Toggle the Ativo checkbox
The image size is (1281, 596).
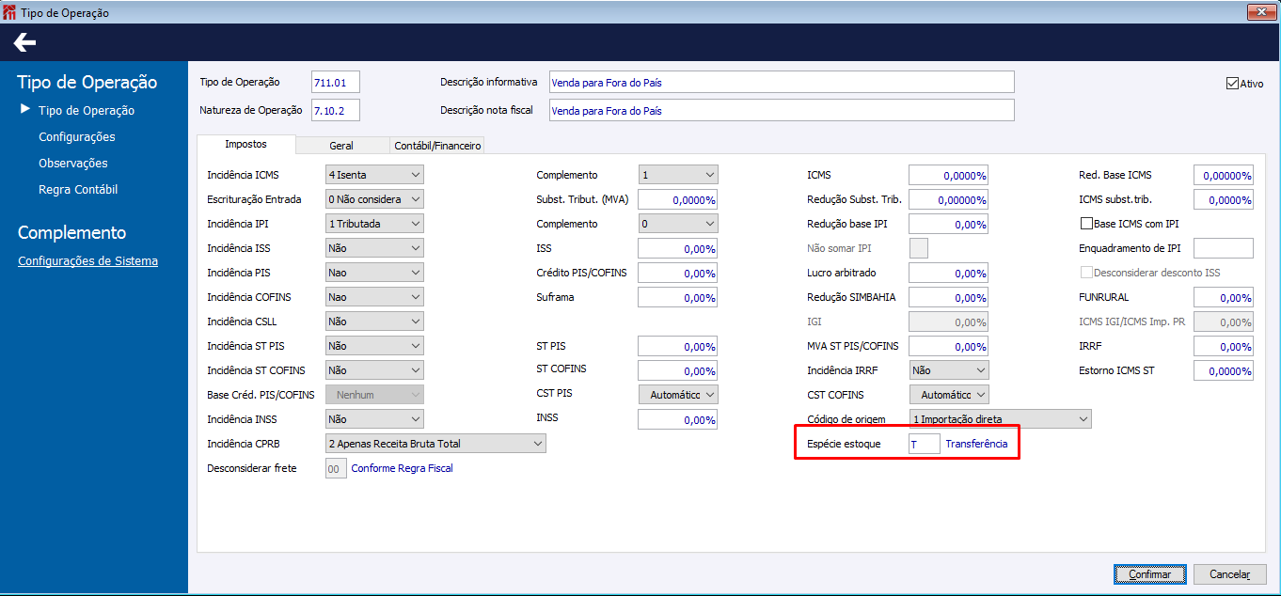[1232, 83]
